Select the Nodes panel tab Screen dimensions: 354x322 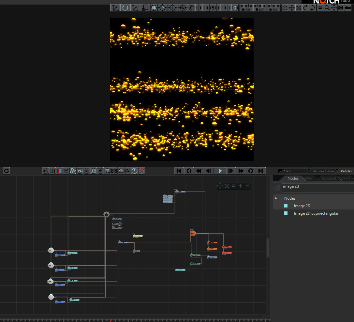pyautogui.click(x=293, y=178)
